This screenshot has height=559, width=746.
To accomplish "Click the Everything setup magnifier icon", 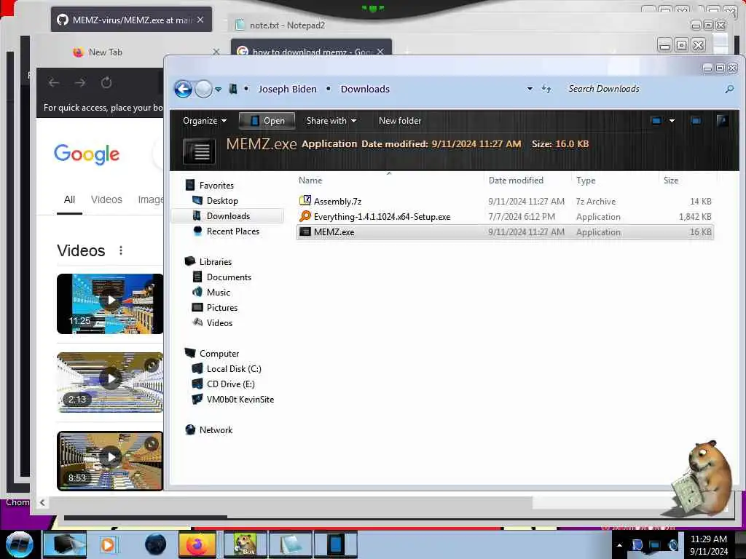I will (305, 216).
